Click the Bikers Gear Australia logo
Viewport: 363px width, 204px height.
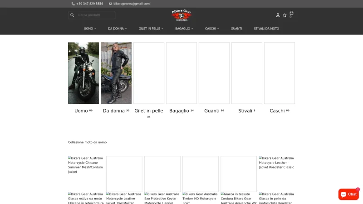tap(181, 15)
